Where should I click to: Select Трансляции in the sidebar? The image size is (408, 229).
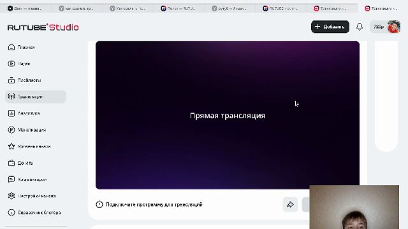[x=36, y=97]
